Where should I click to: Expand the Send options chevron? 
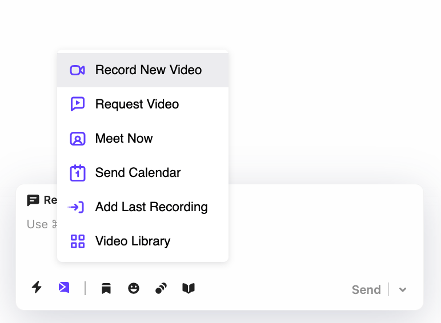[403, 289]
